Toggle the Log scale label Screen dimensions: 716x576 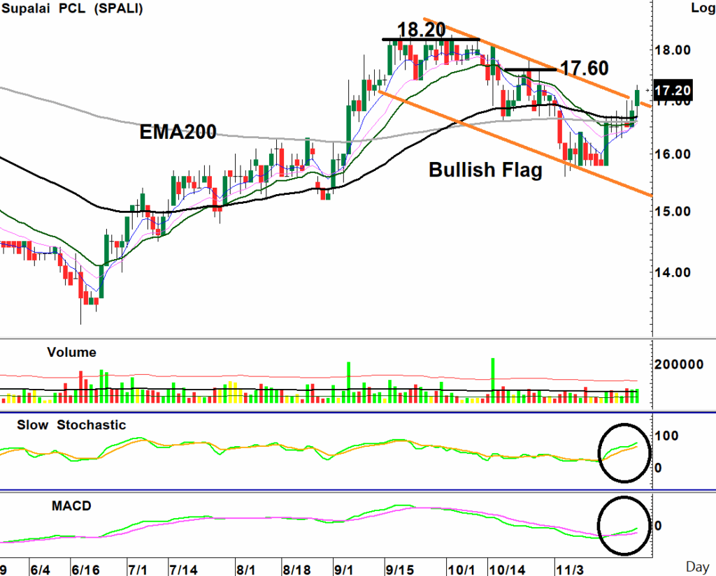point(701,8)
